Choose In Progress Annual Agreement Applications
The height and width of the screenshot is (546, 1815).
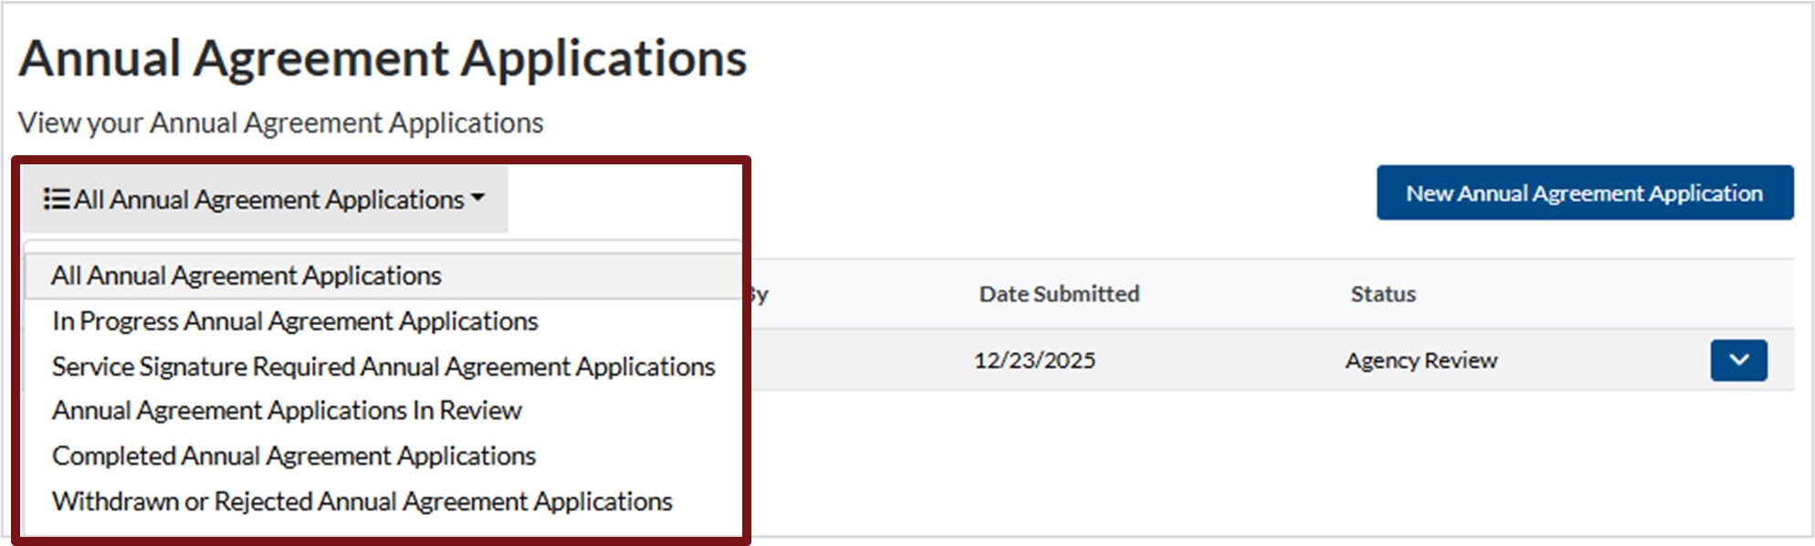pos(295,321)
